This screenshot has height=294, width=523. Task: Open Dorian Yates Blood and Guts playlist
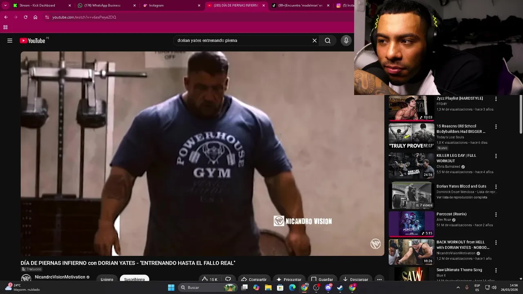pyautogui.click(x=411, y=196)
